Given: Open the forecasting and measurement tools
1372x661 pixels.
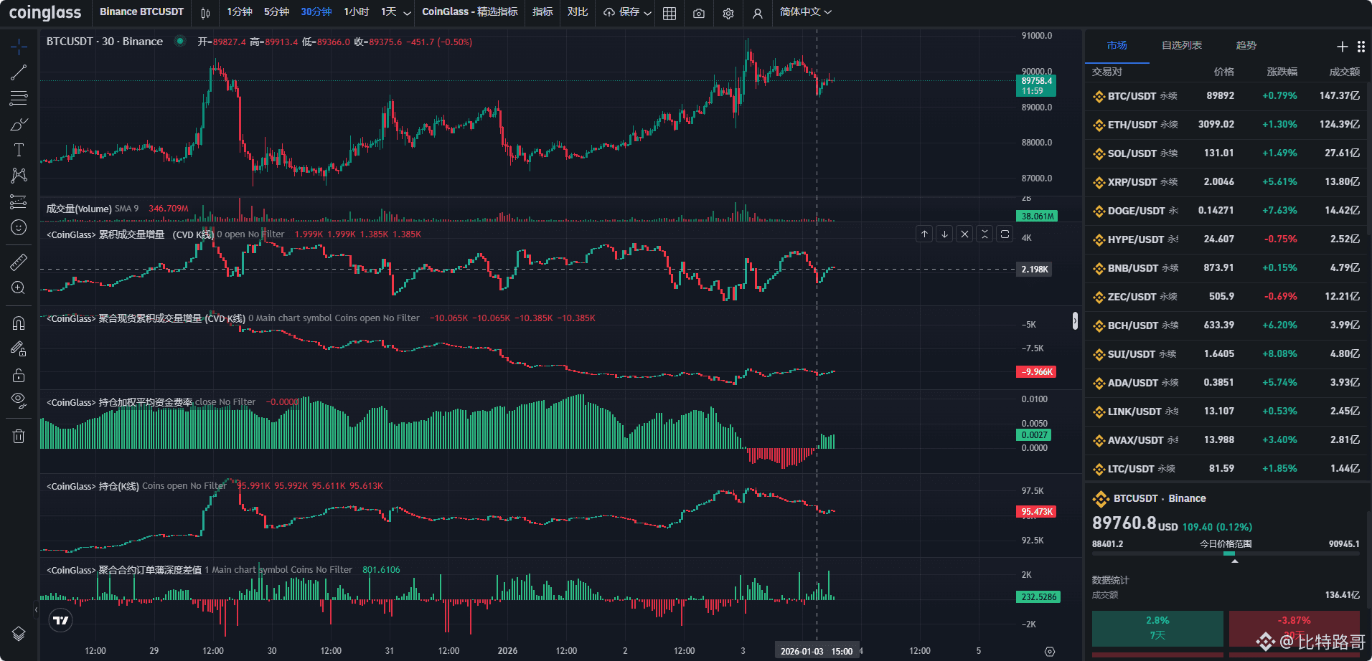Looking at the screenshot, I should pos(19,201).
